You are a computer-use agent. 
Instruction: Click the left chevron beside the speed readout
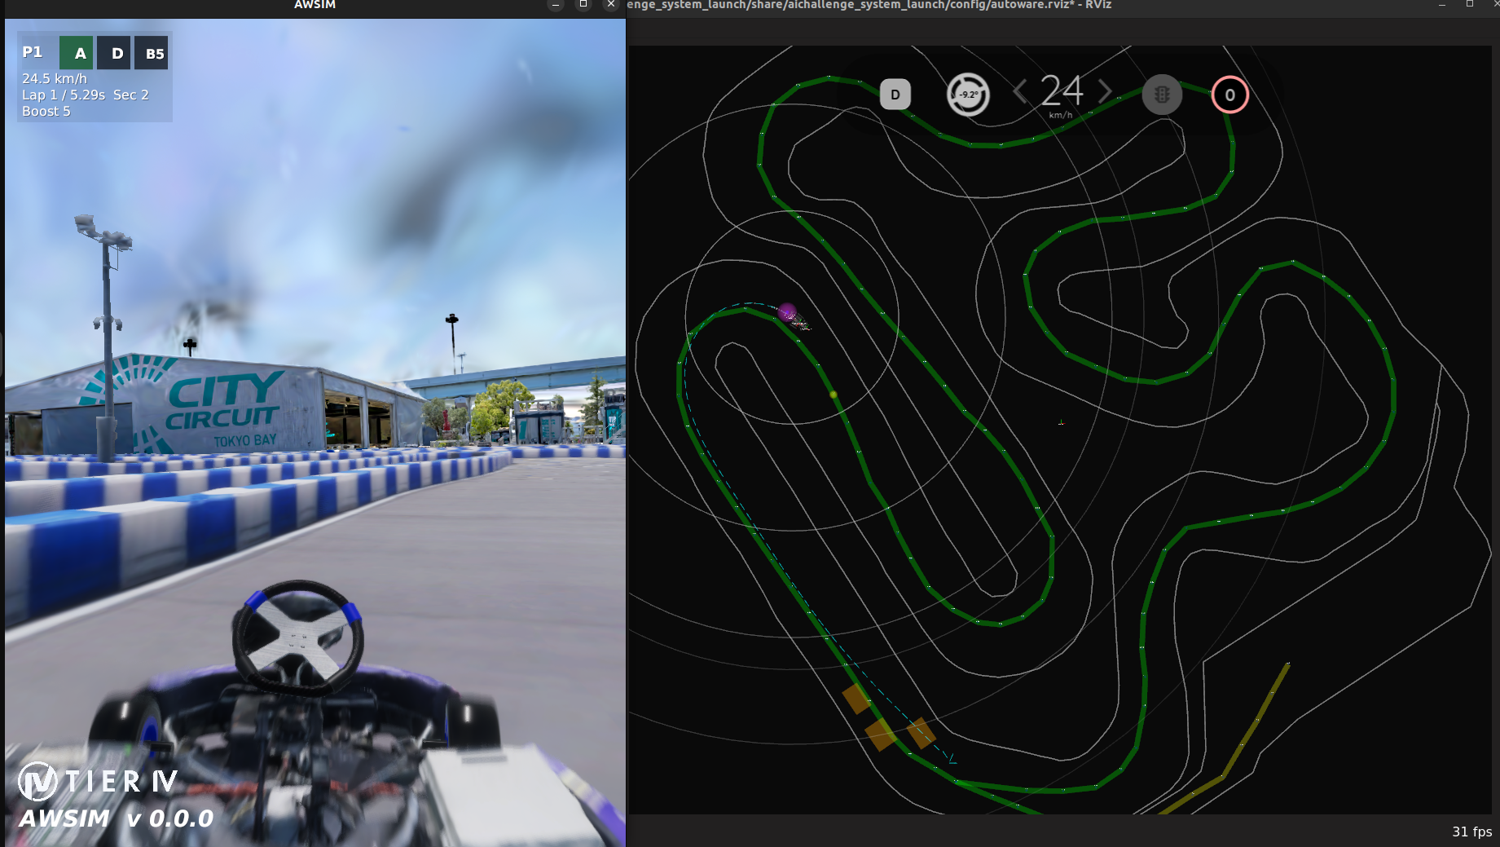coord(1019,91)
